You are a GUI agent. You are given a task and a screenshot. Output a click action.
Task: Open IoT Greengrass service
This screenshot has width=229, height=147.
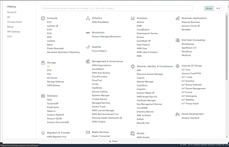[x=189, y=96]
